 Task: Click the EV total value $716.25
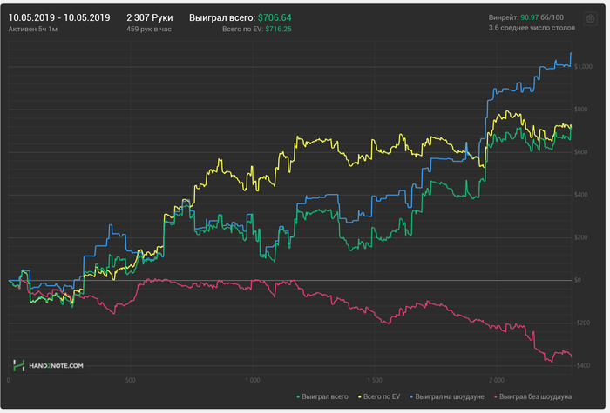279,29
